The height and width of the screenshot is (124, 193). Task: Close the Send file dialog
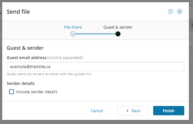(x=180, y=11)
